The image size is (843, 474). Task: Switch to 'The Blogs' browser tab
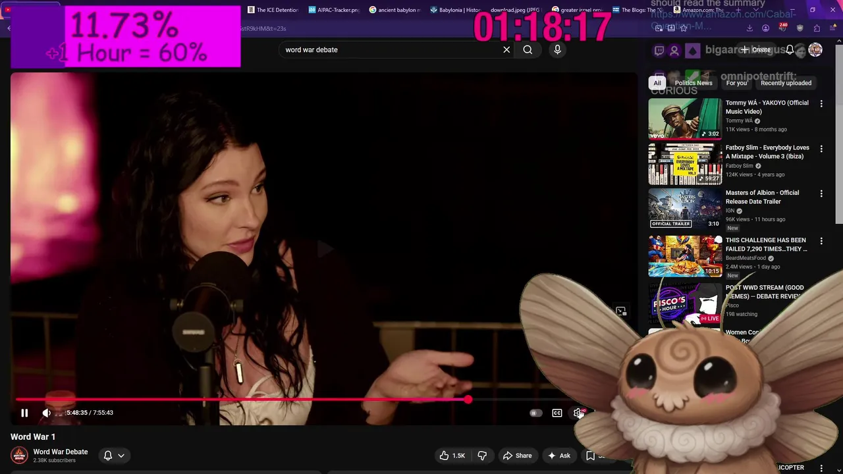click(637, 10)
